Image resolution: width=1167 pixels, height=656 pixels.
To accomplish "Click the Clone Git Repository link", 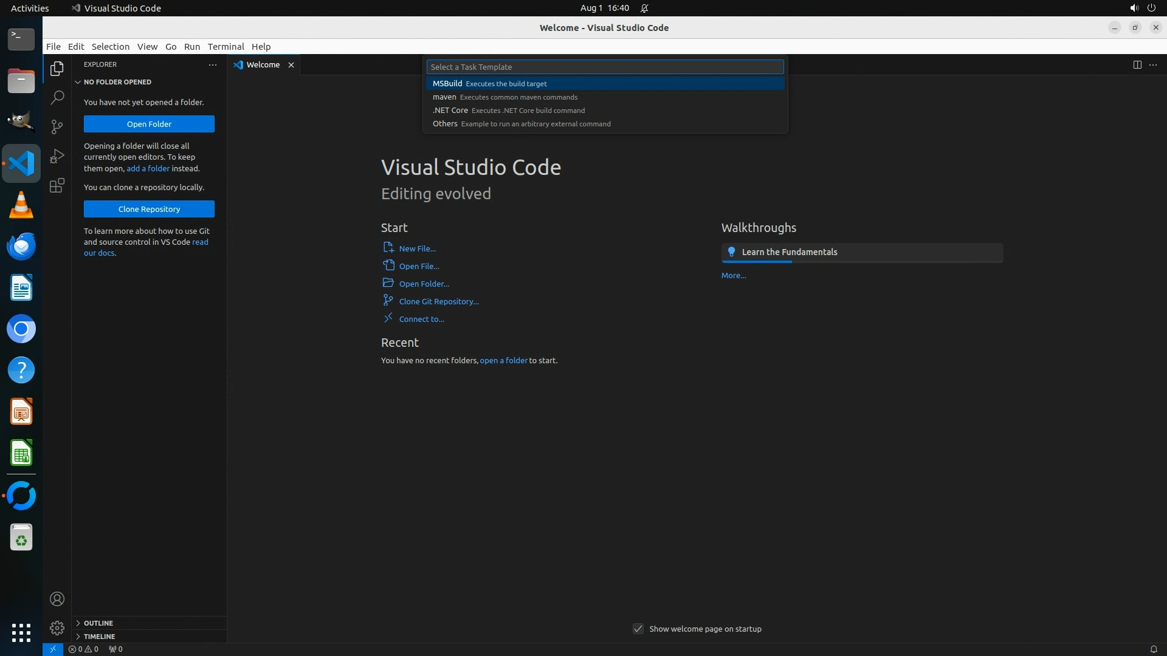I will pyautogui.click(x=438, y=301).
